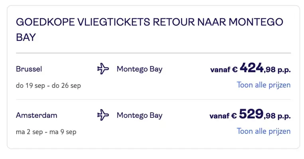Viewport: 304px width, 159px height.
Task: Open 'Toon alle prijzen' for the Amsterdam flight
Action: [x=263, y=131]
